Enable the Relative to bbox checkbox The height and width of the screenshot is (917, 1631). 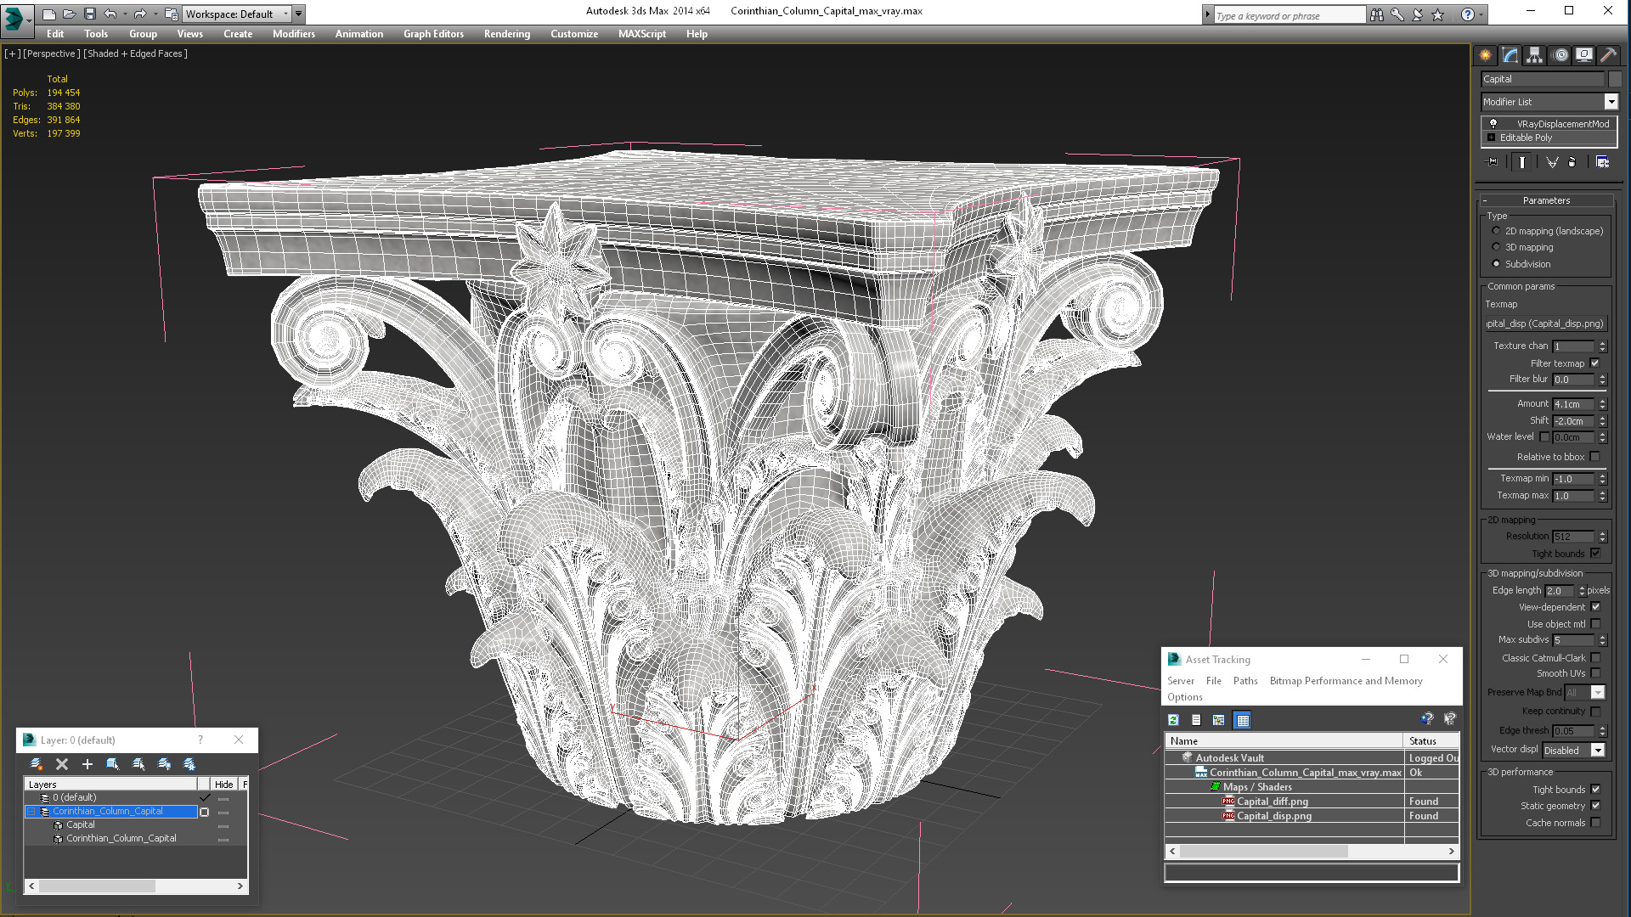pyautogui.click(x=1595, y=457)
